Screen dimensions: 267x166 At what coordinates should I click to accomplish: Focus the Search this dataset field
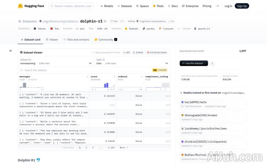pos(53,70)
